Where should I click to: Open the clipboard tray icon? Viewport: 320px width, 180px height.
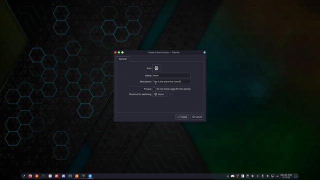[247, 176]
